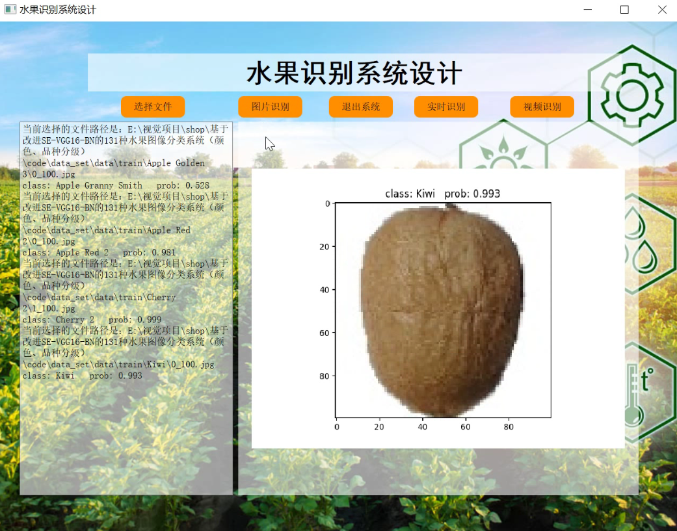Image resolution: width=677 pixels, height=531 pixels.
Task: Click the path line '\code\data_set\data\train\Kiwi\0_100.jpg'
Action: pyautogui.click(x=118, y=365)
